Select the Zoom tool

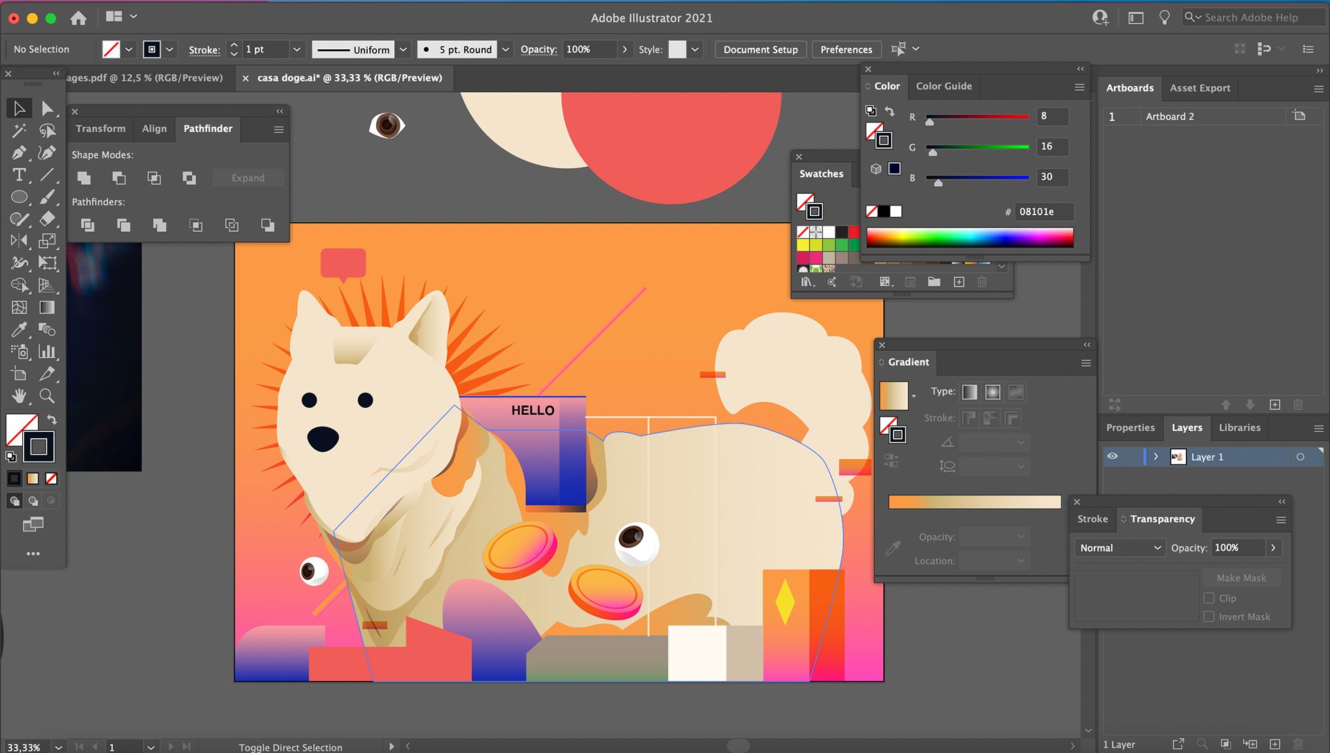(x=46, y=396)
